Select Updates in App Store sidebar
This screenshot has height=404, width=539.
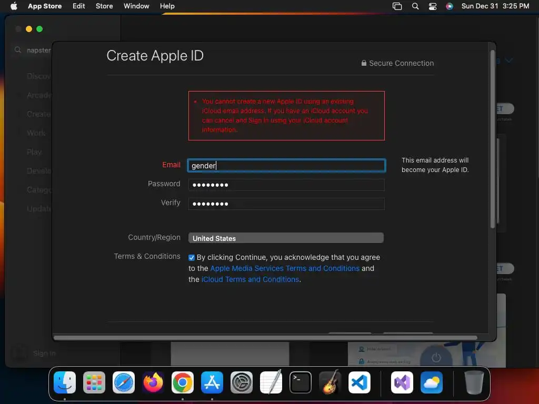[38, 208]
